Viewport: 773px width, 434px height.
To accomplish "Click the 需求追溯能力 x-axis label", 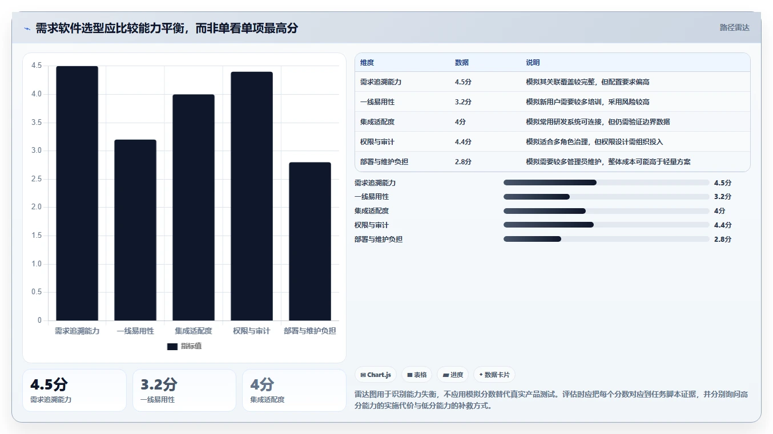I will pos(77,331).
